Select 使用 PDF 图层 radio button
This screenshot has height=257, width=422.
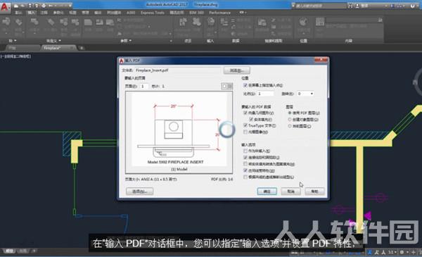pos(290,113)
